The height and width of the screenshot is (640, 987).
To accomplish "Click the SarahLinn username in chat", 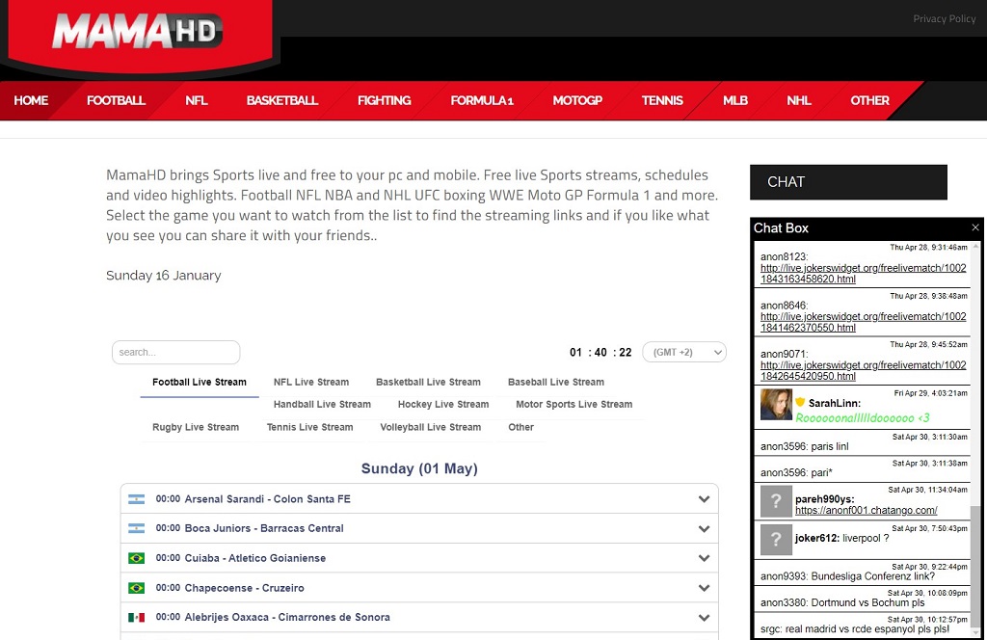I will click(x=834, y=403).
